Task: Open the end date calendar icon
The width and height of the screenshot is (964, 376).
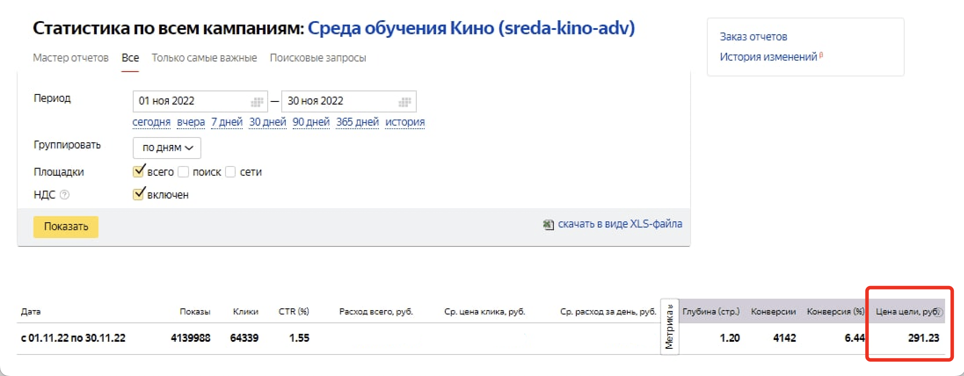Action: click(404, 102)
